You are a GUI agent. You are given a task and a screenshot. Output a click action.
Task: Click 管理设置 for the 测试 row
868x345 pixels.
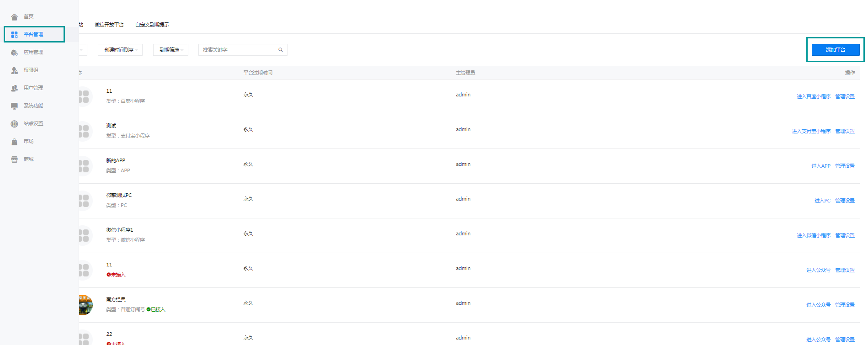[845, 131]
